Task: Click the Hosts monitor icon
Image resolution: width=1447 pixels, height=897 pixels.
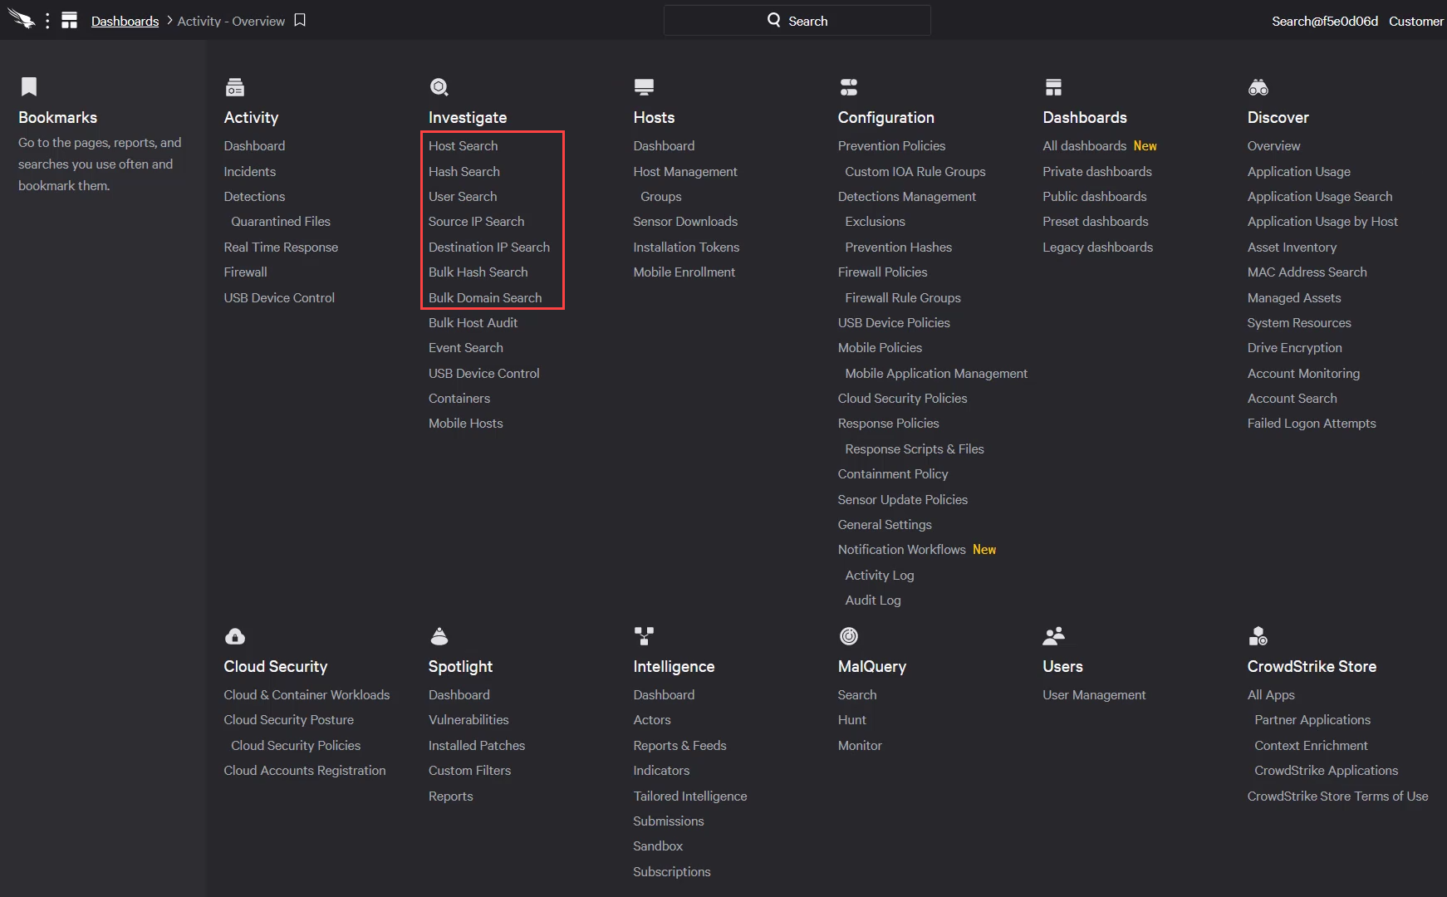Action: [x=644, y=87]
